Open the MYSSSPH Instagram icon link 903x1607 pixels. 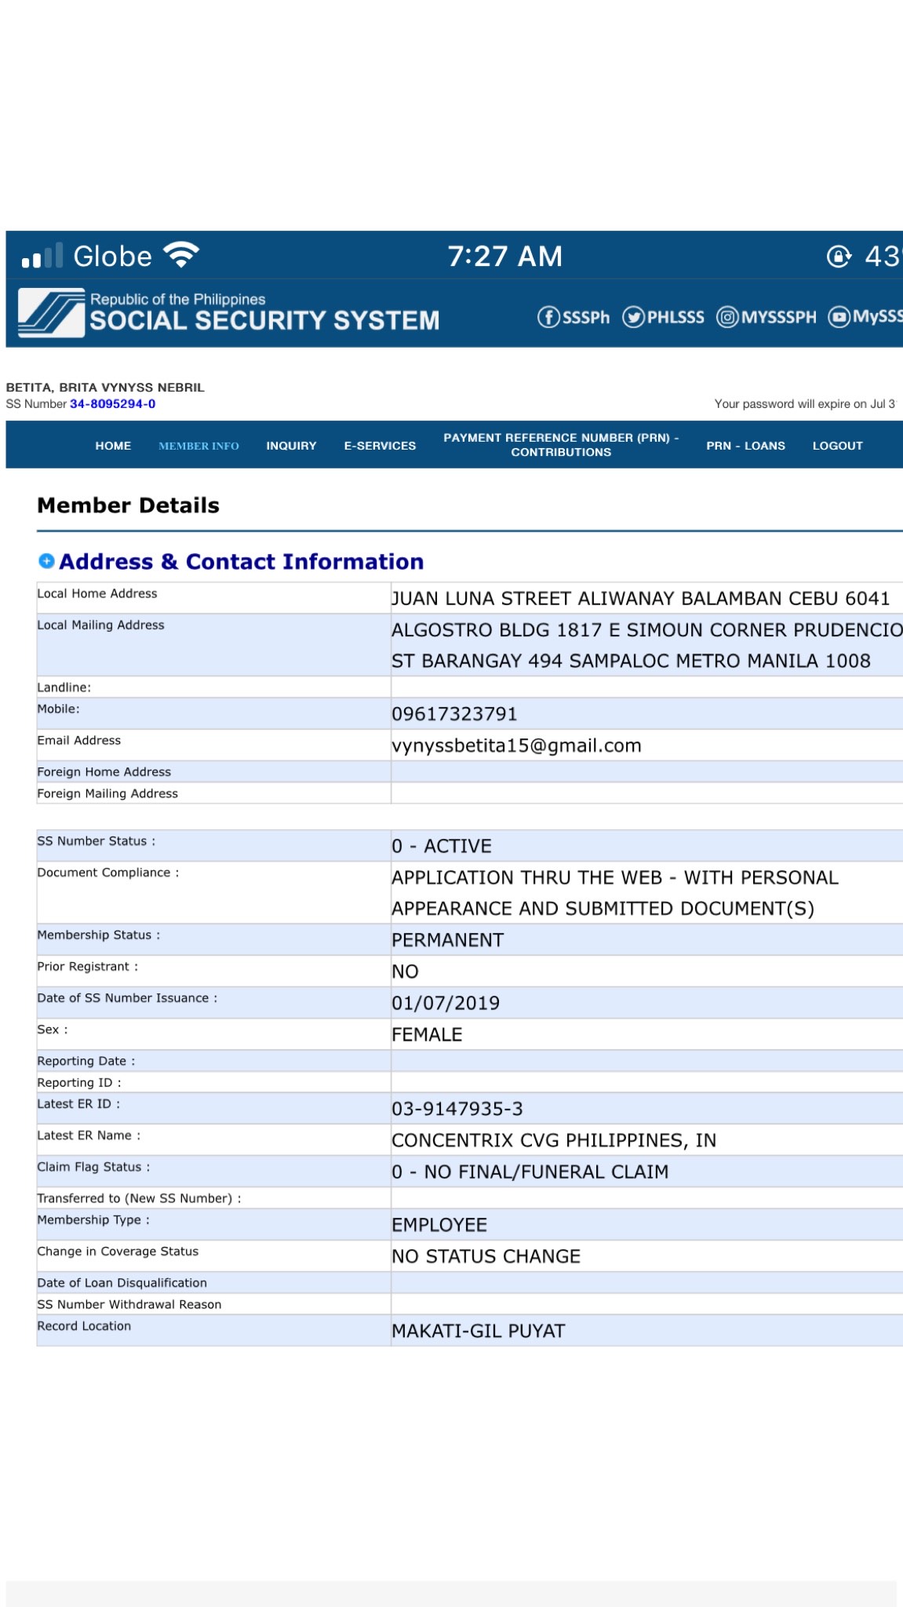727,317
